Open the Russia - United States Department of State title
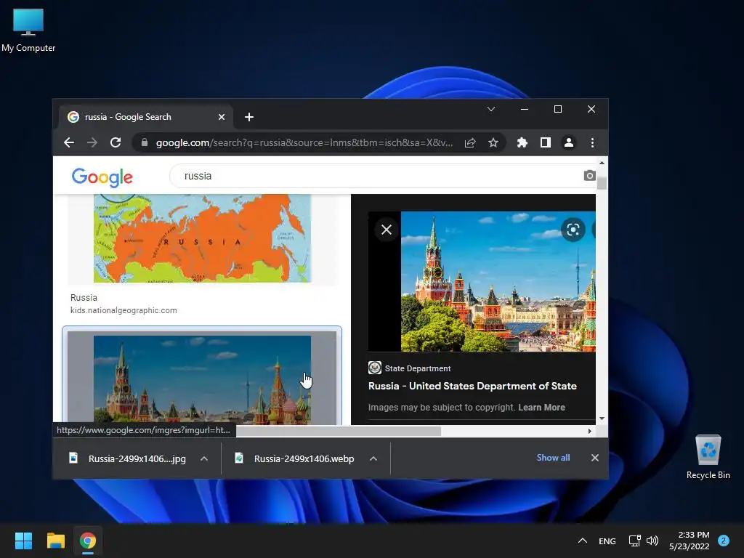 [472, 386]
